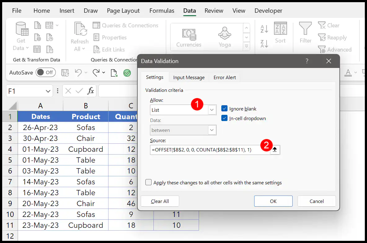Image resolution: width=367 pixels, height=243 pixels.
Task: Switch to the Formulas ribbon tab
Action: [x=162, y=11]
